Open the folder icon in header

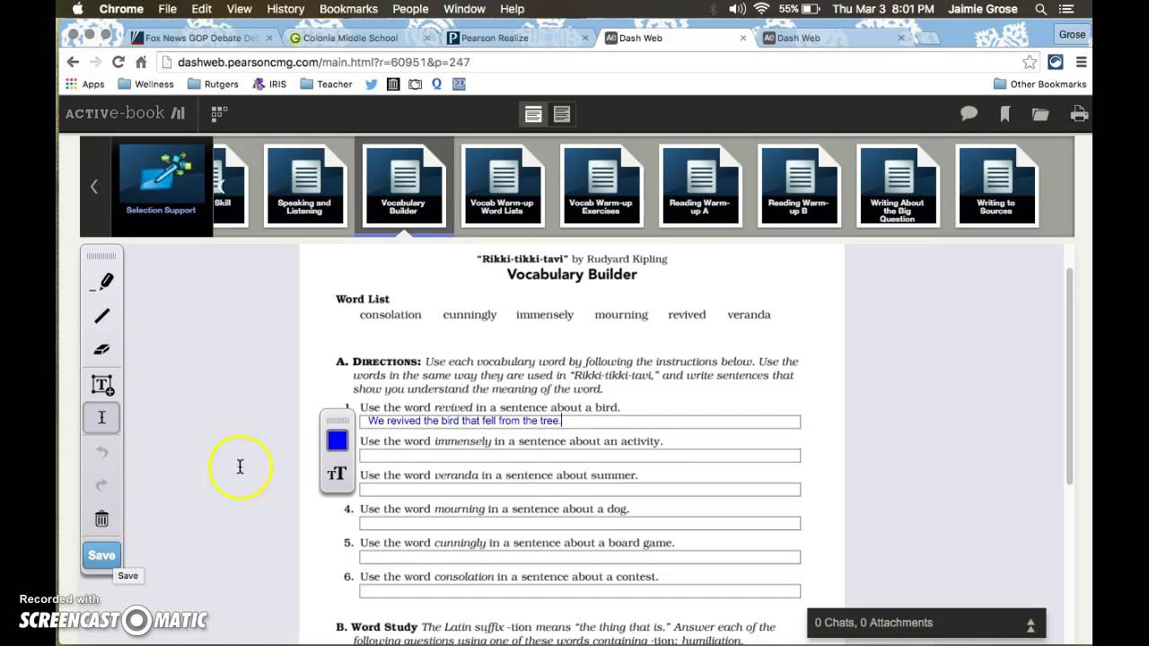pos(1040,114)
